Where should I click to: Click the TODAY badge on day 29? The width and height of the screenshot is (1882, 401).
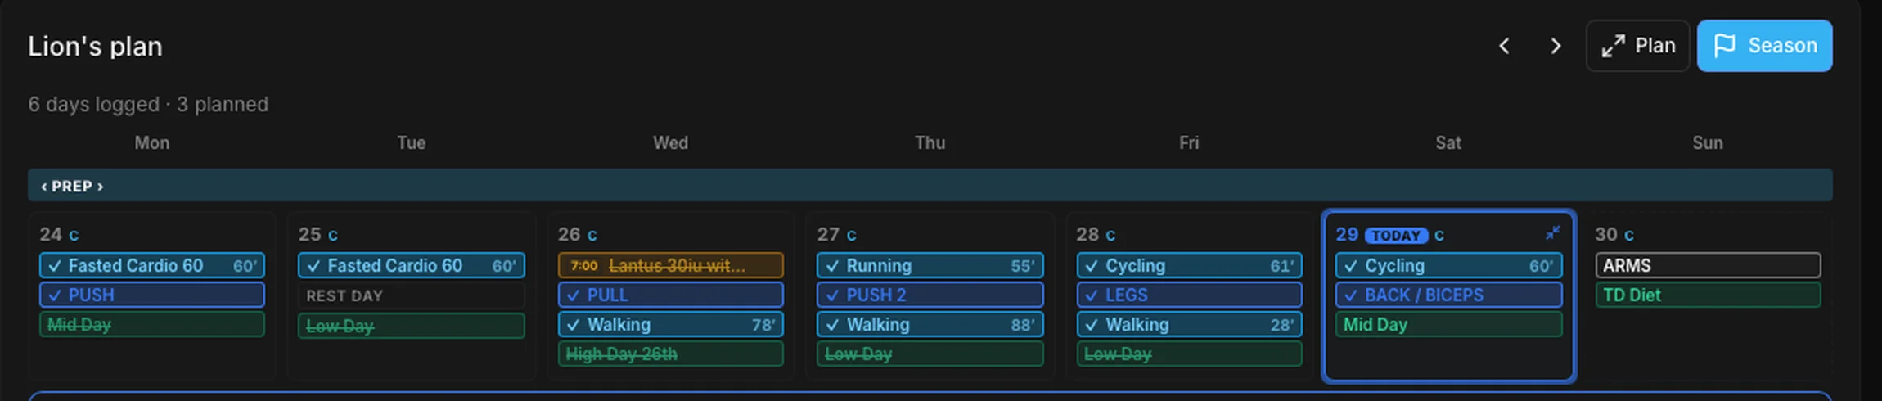1396,235
